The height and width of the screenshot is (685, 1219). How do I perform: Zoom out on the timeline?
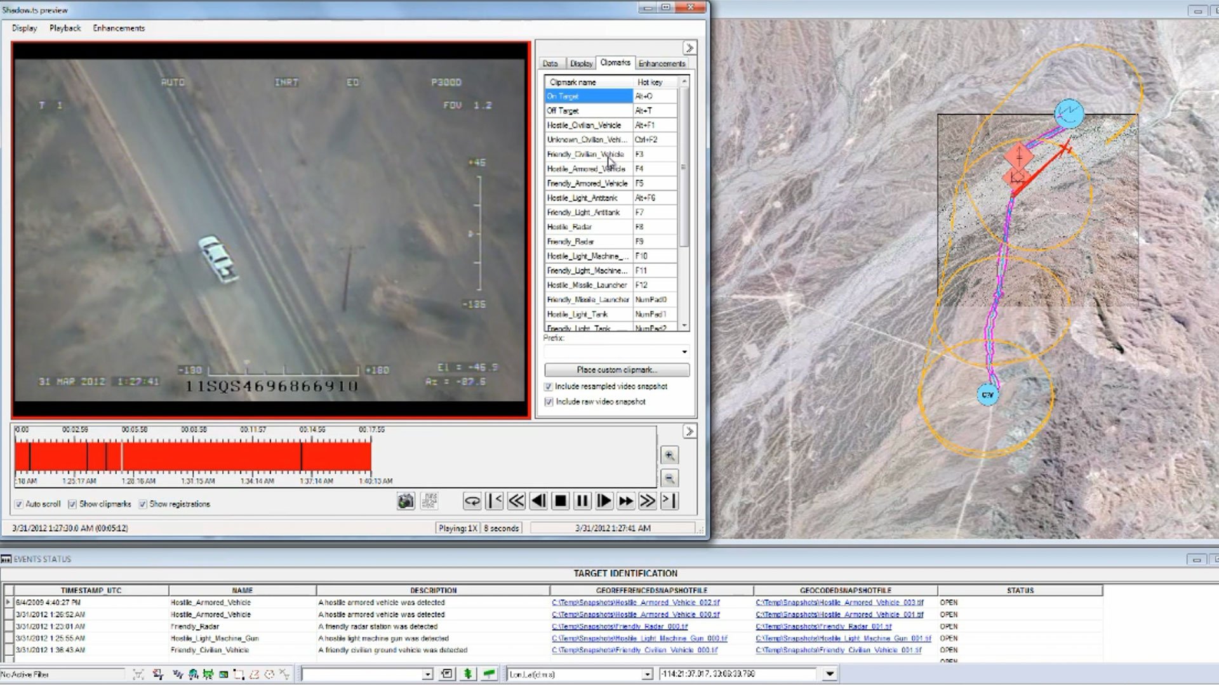click(x=669, y=478)
